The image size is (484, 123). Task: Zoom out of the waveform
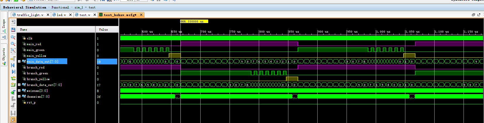[x=13, y=44]
